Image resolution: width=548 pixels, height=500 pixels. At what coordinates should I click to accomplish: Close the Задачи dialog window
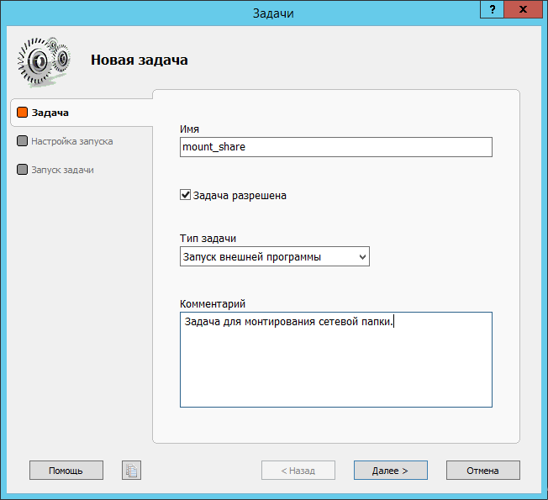523,9
